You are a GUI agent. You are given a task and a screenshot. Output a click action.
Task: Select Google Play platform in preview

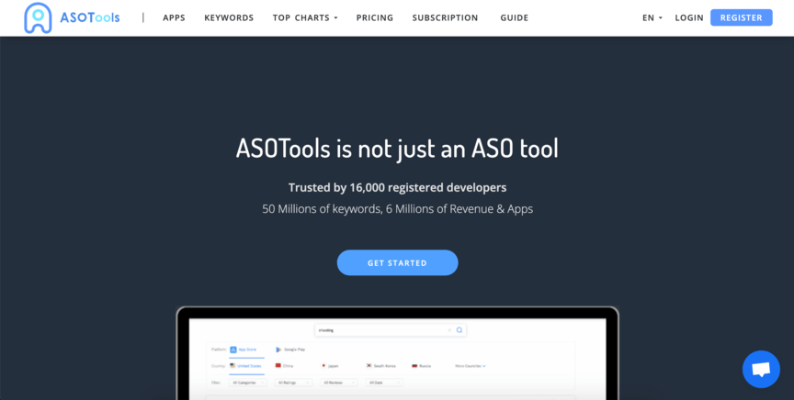290,350
